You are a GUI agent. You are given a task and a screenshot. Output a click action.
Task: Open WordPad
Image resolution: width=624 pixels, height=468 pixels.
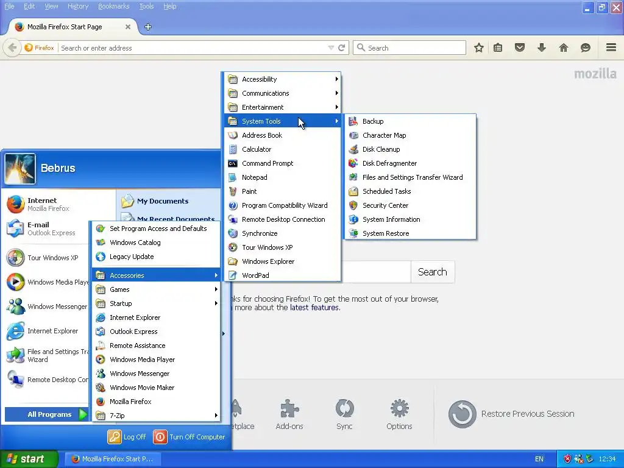[283, 275]
